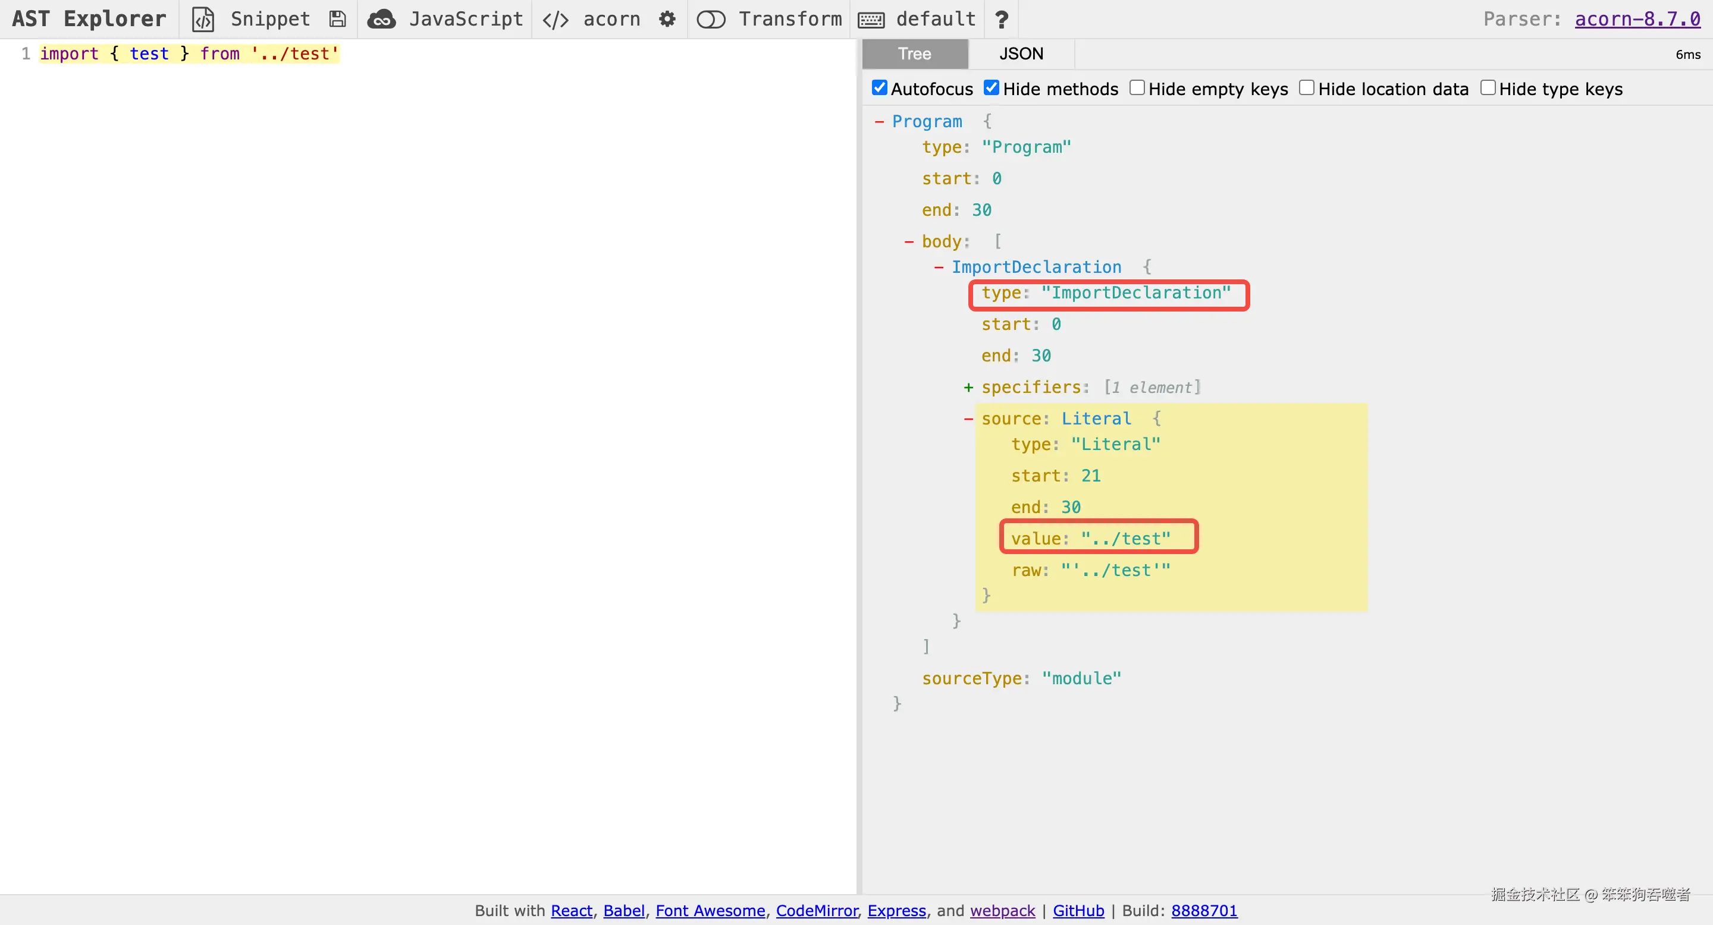This screenshot has height=925, width=1713.
Task: Open the GitHub link in footer
Action: [1078, 910]
